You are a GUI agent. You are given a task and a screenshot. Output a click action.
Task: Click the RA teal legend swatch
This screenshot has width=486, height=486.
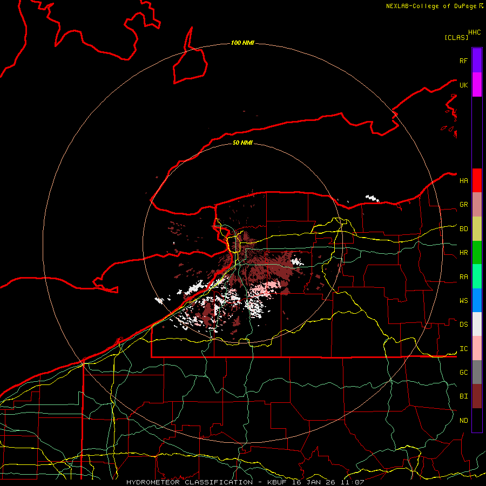[477, 276]
